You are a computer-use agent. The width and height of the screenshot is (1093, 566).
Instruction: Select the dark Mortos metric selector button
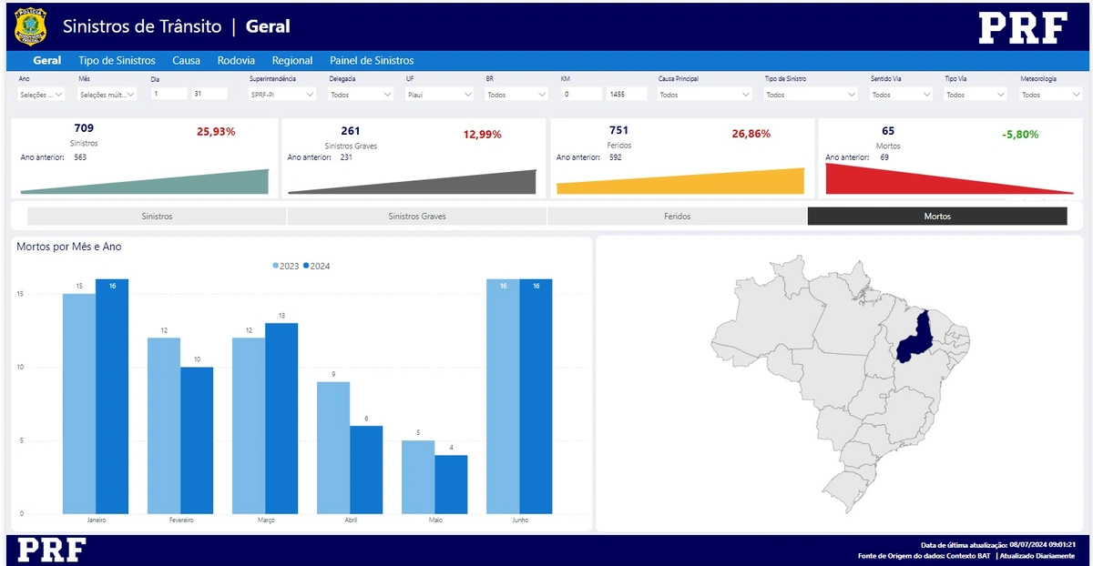coord(937,217)
